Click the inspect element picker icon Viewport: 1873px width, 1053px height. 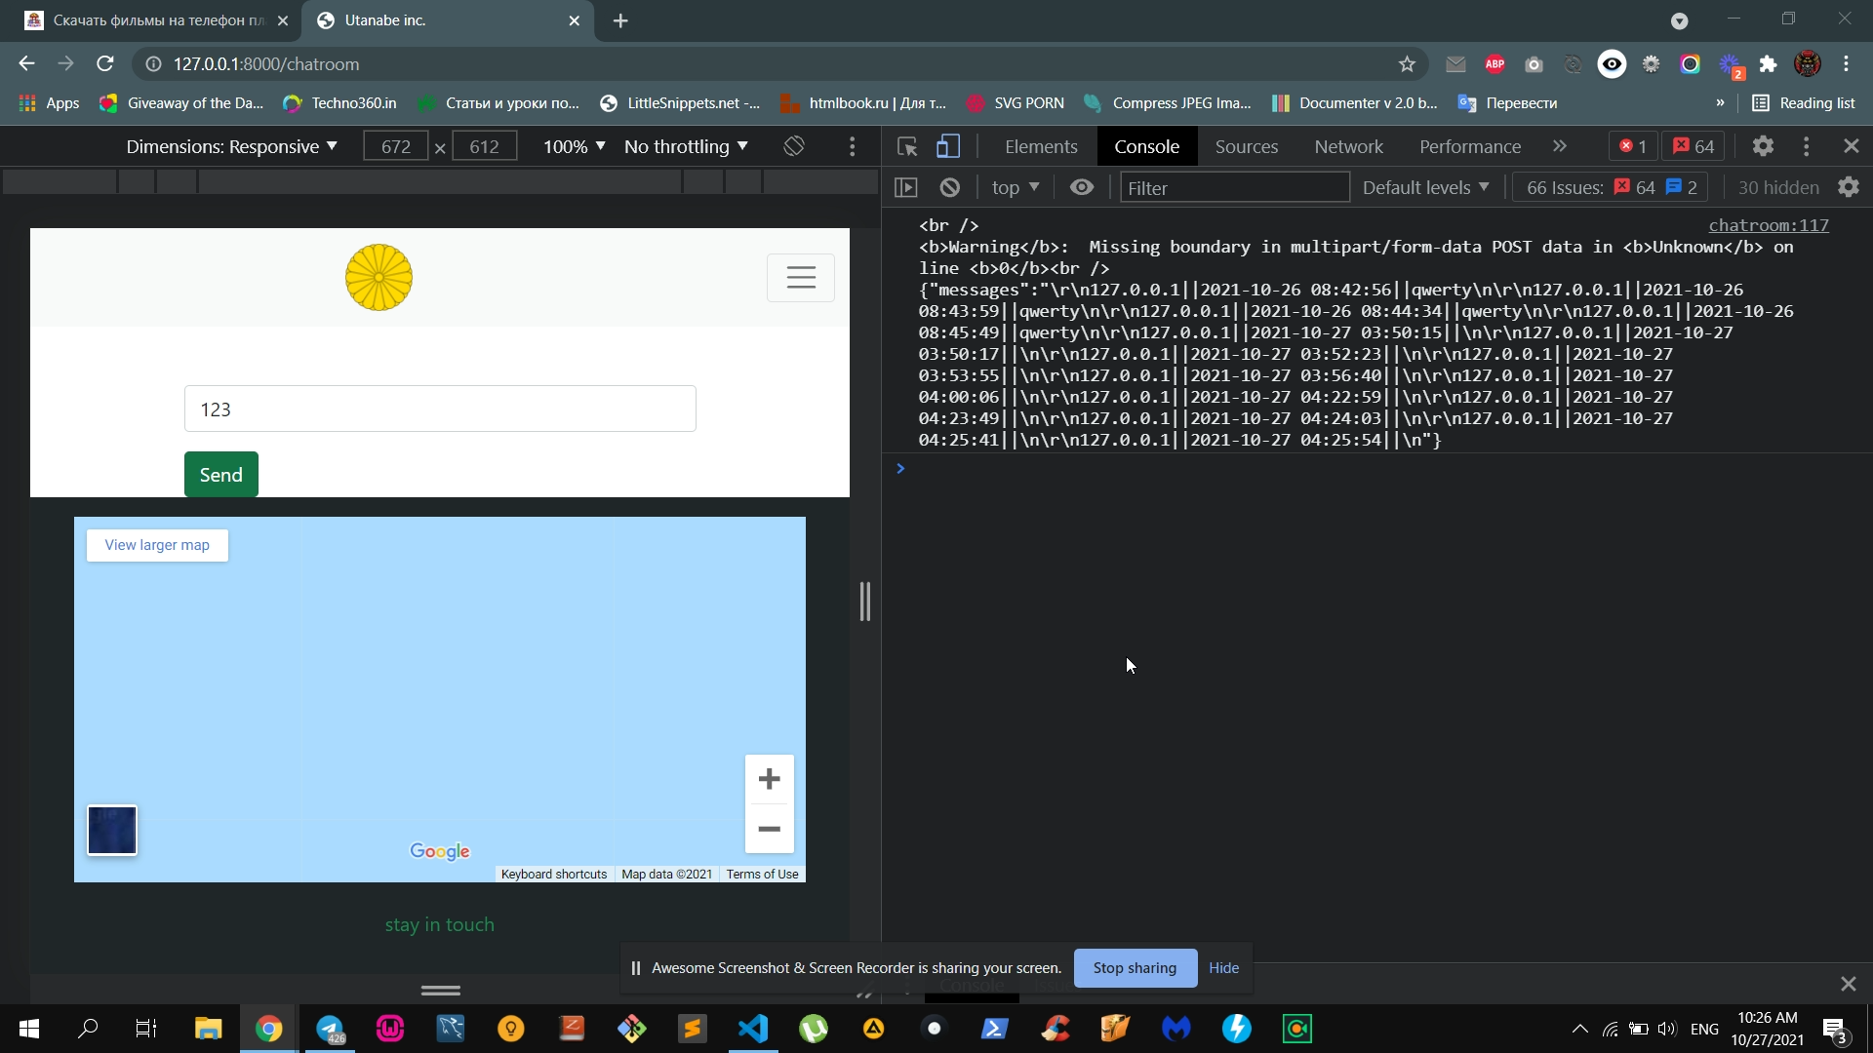907,146
